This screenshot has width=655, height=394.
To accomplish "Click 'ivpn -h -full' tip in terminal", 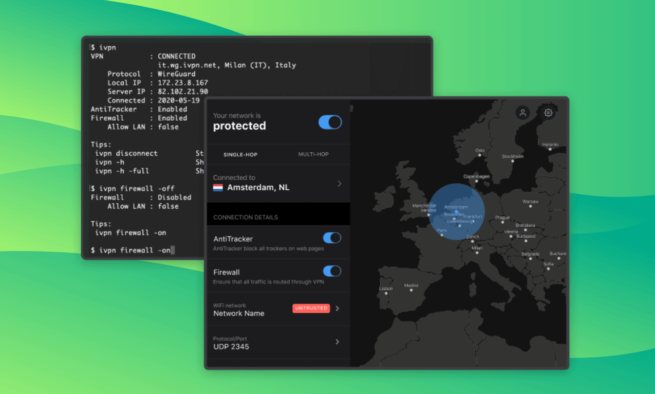I will click(122, 171).
